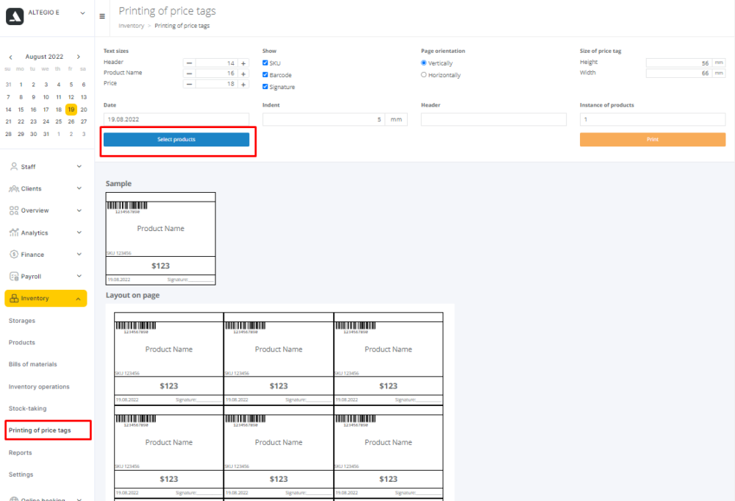Click the Clients group icon
This screenshot has height=501, width=735.
13,188
